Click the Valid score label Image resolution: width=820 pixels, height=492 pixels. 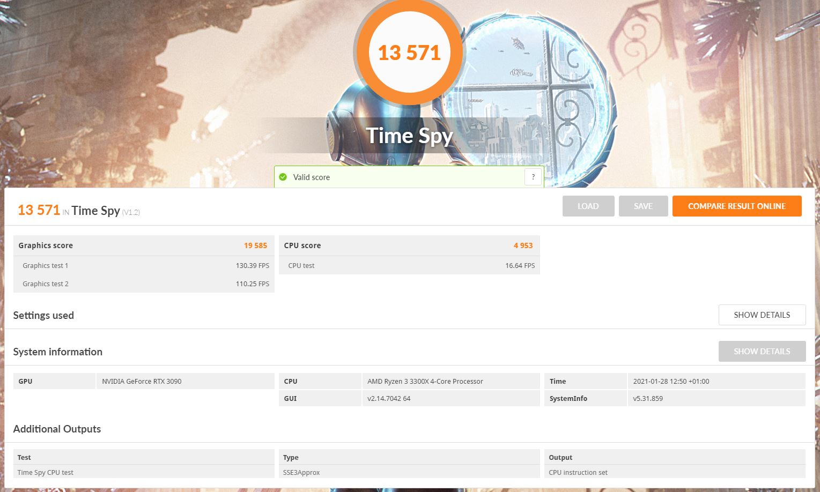coord(312,177)
